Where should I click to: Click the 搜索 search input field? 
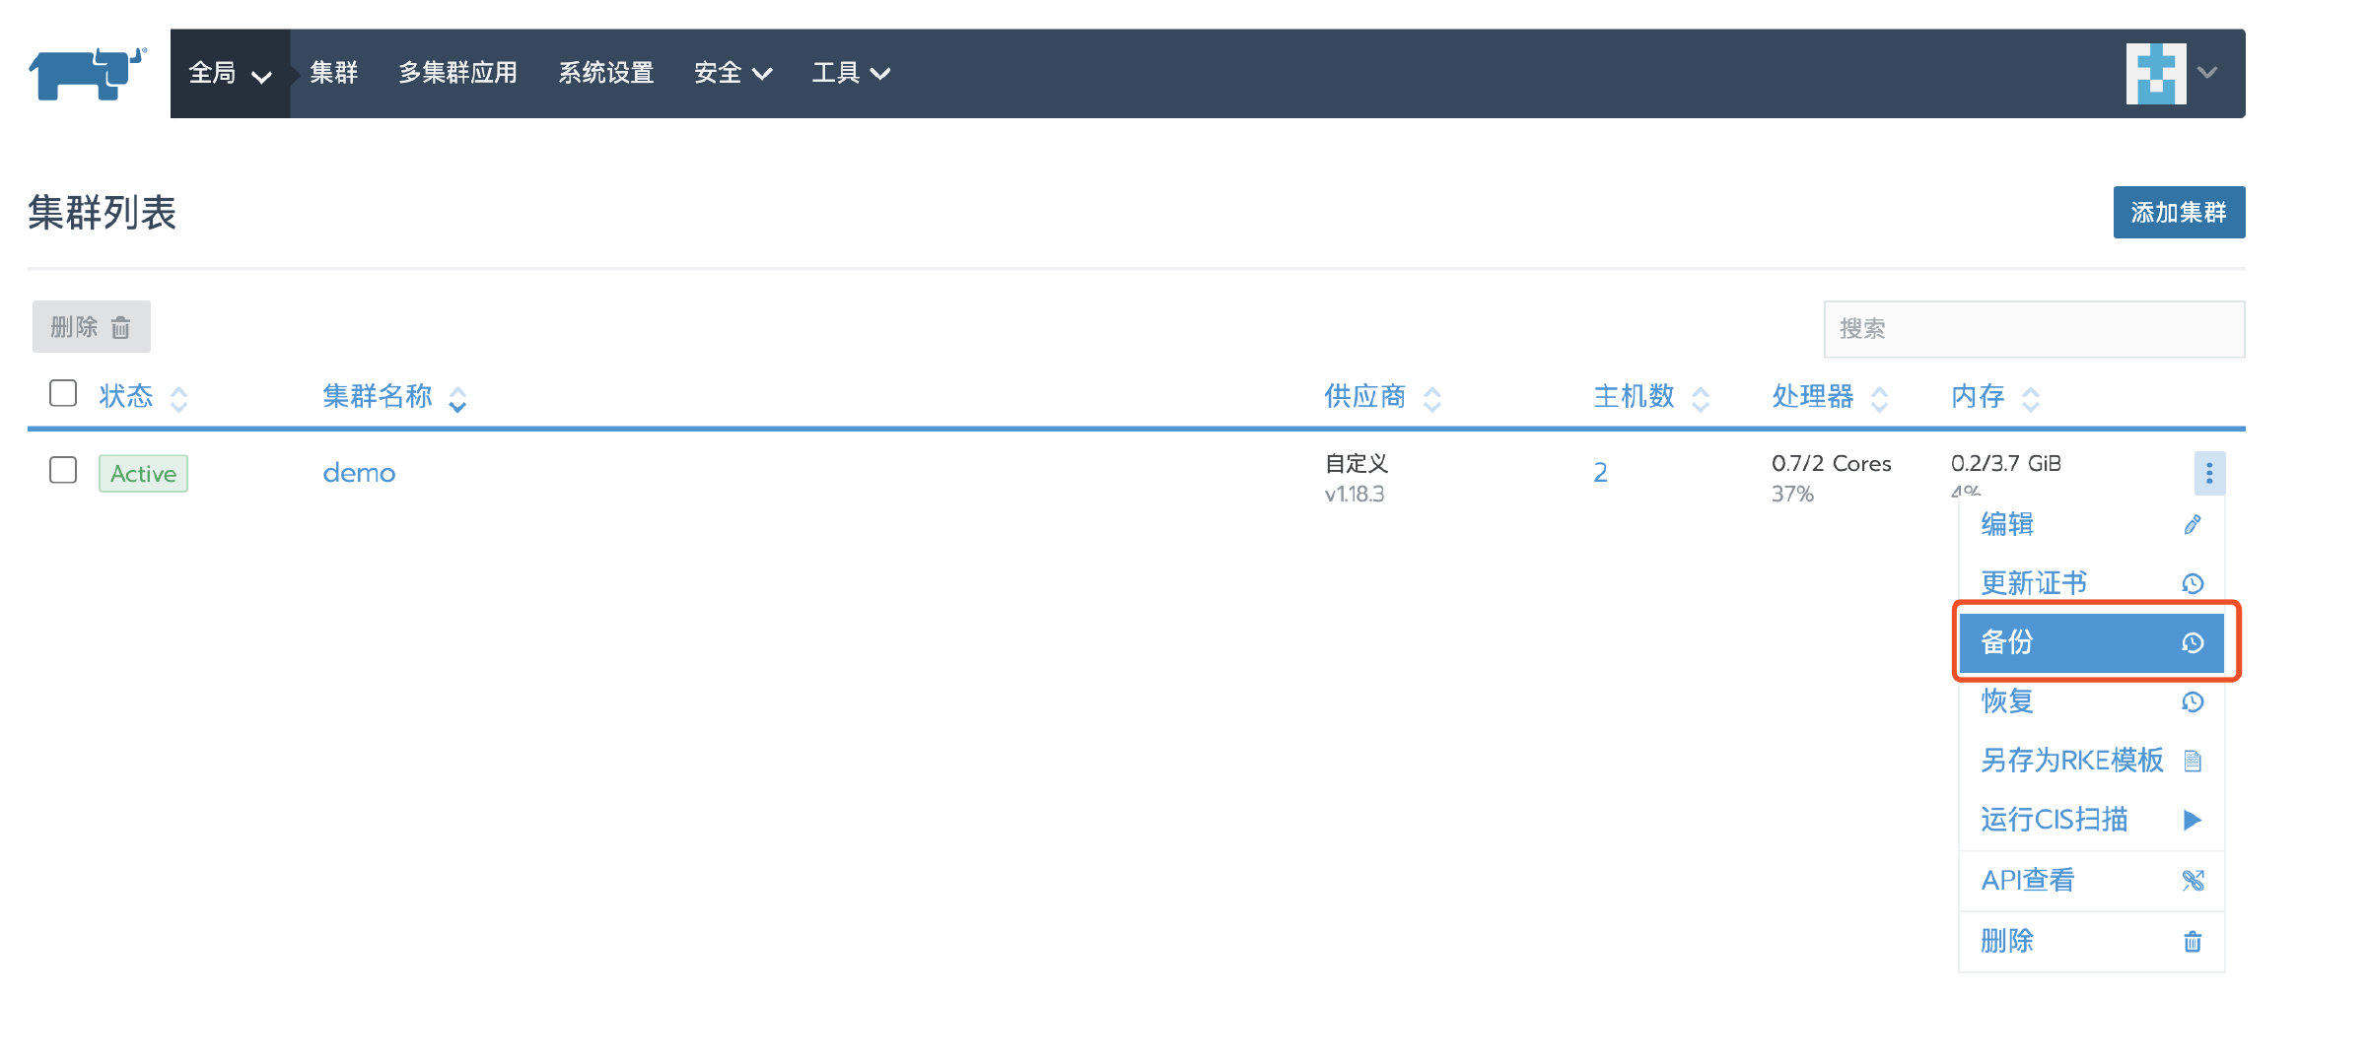tap(2033, 329)
